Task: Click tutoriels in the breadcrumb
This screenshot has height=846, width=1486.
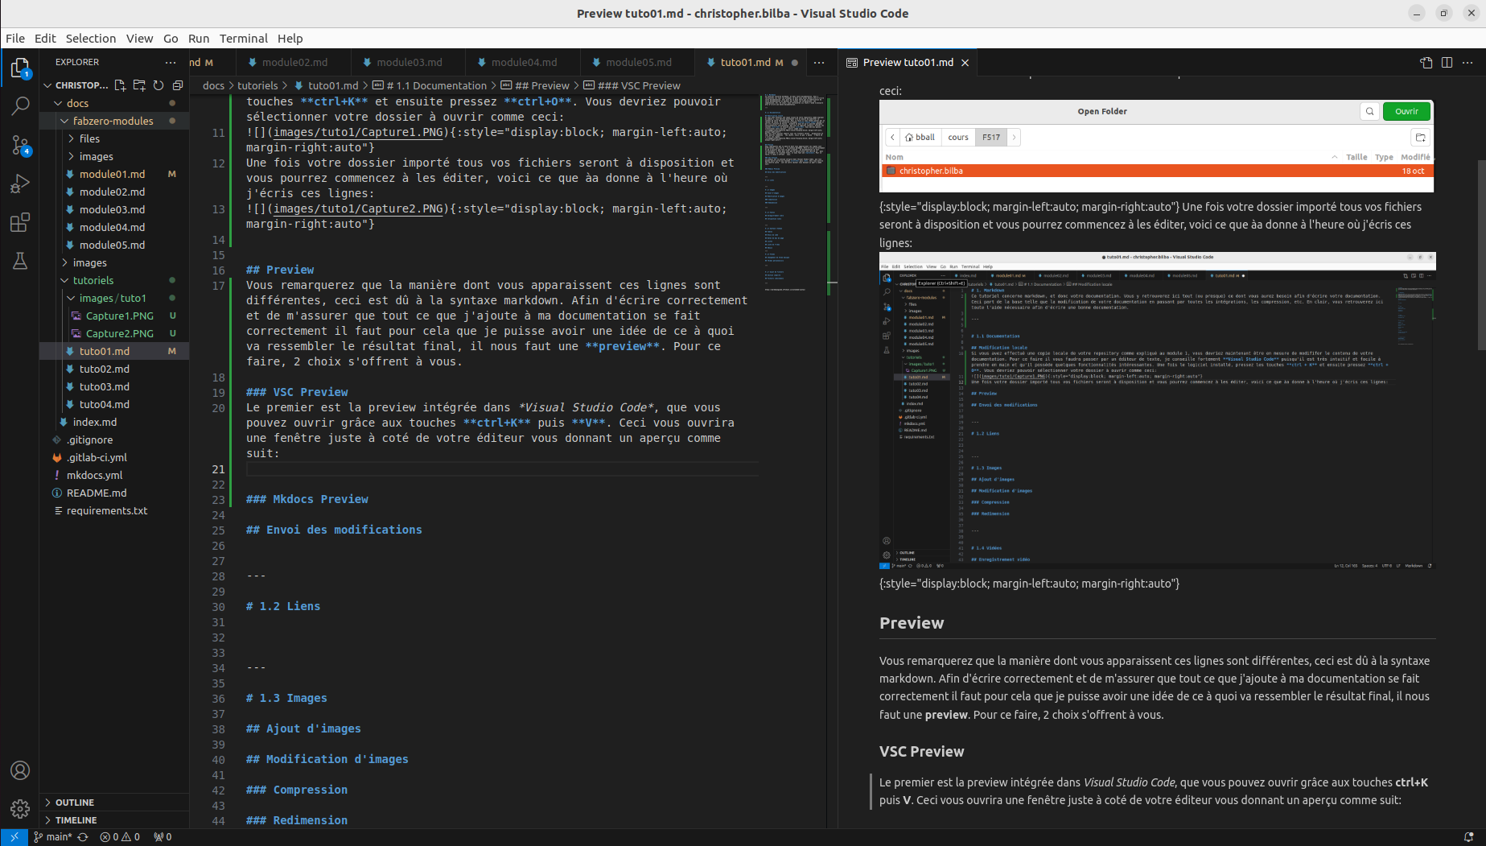Action: (257, 85)
